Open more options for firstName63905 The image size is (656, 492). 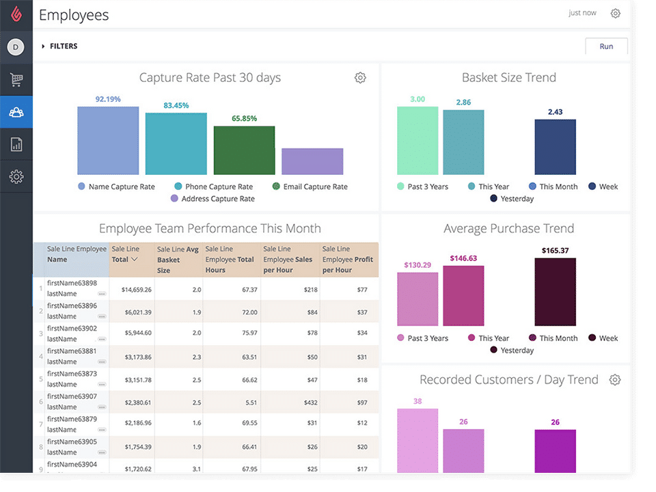(x=102, y=452)
